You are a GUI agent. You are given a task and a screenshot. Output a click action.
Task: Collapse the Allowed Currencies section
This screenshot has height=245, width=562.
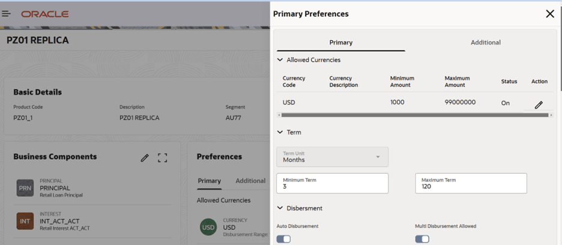coord(280,60)
